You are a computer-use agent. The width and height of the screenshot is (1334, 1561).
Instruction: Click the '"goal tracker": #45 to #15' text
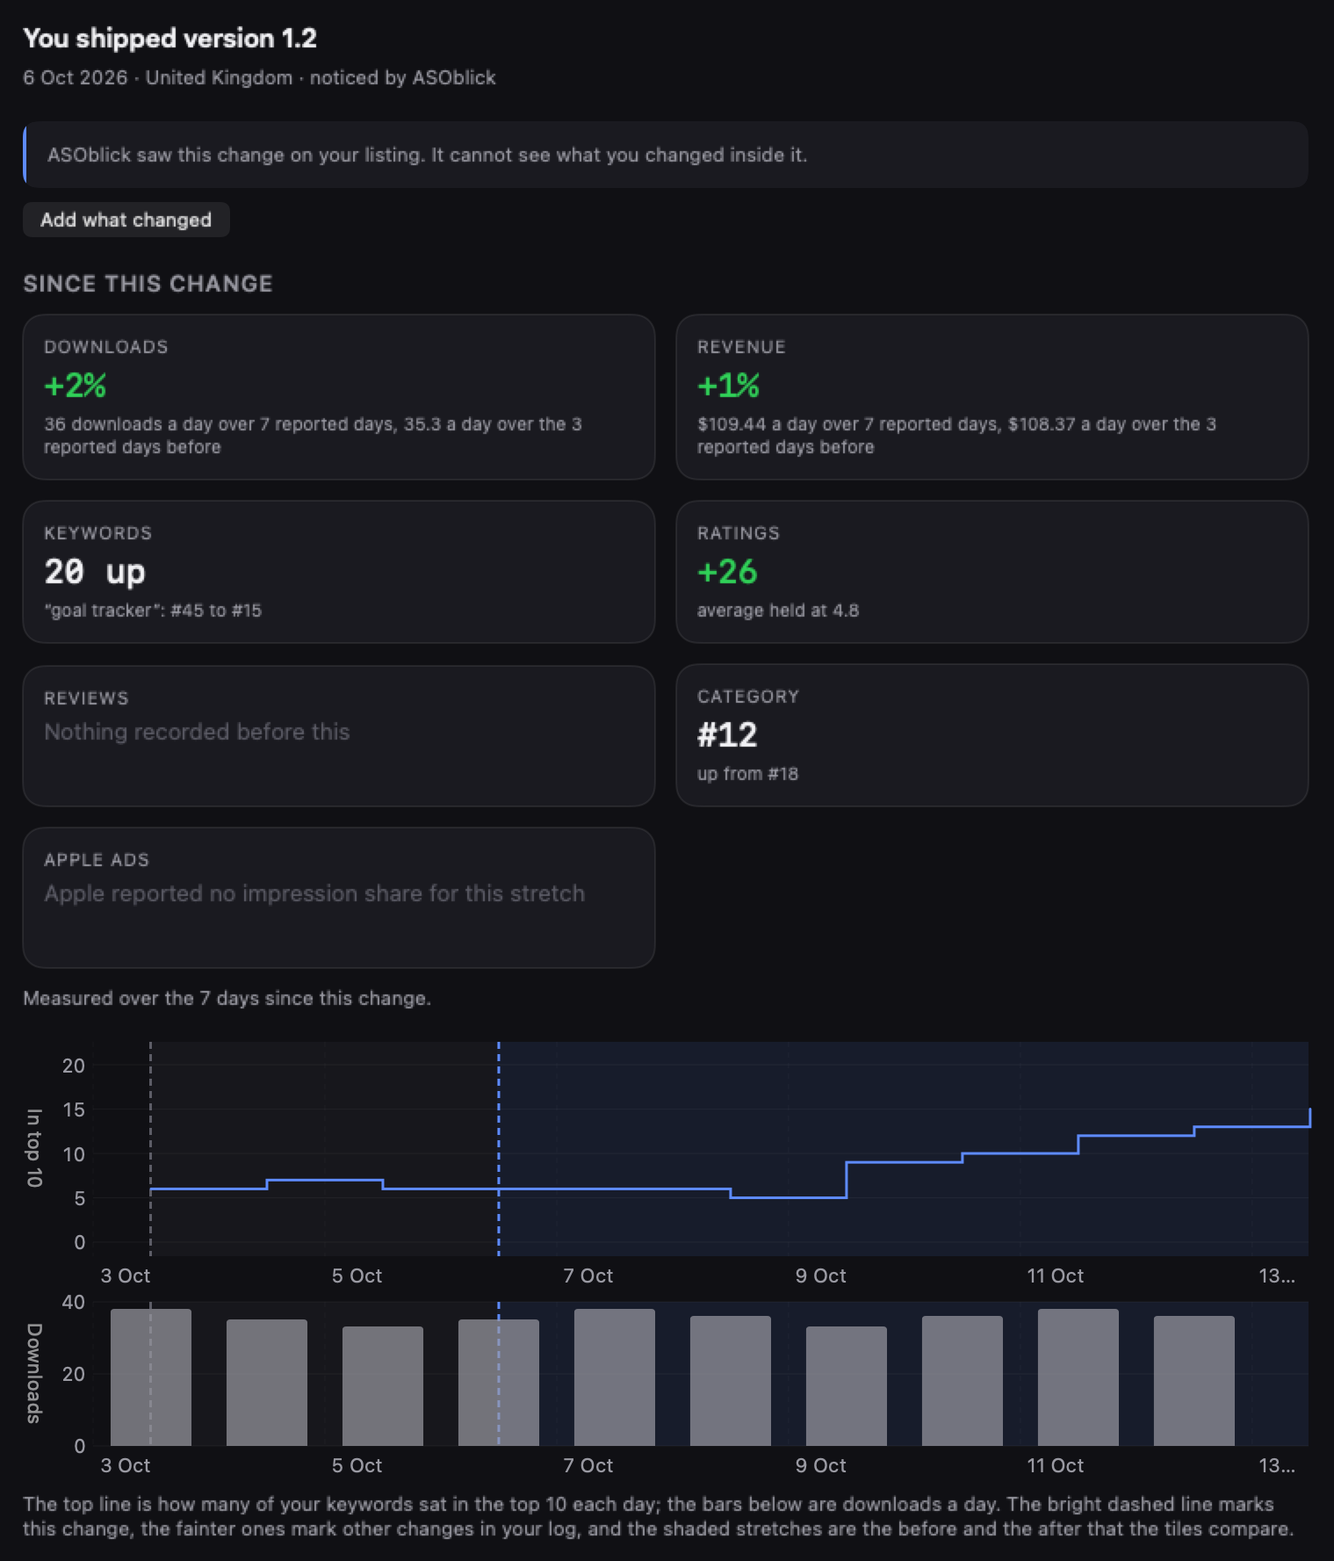[x=153, y=611]
